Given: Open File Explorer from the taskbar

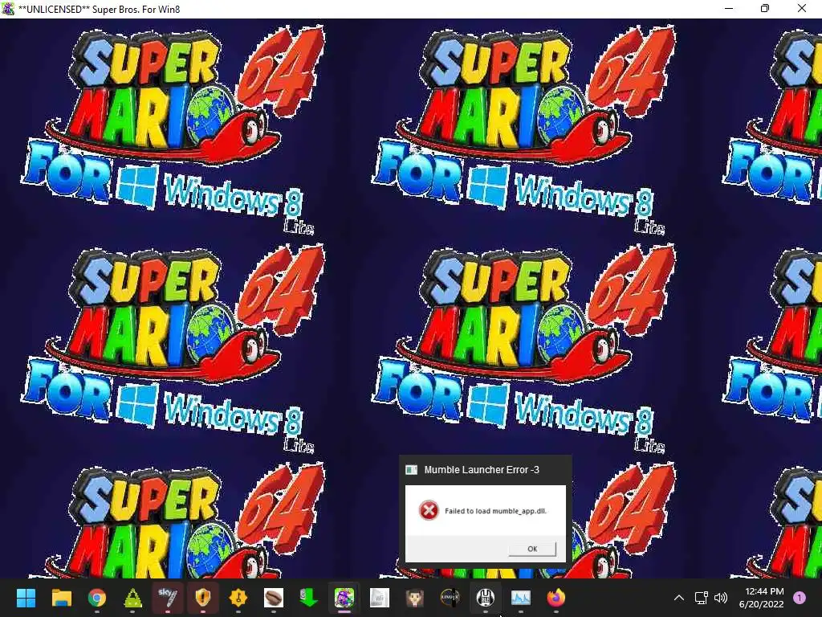Looking at the screenshot, I should pos(61,598).
